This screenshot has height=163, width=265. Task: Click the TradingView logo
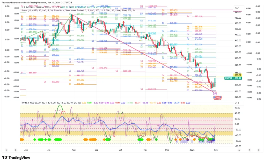16,158
